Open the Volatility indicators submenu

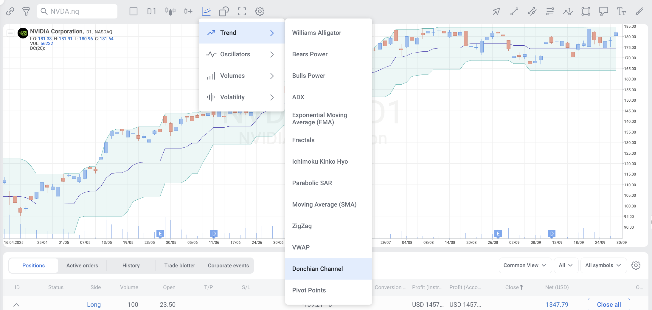click(242, 97)
